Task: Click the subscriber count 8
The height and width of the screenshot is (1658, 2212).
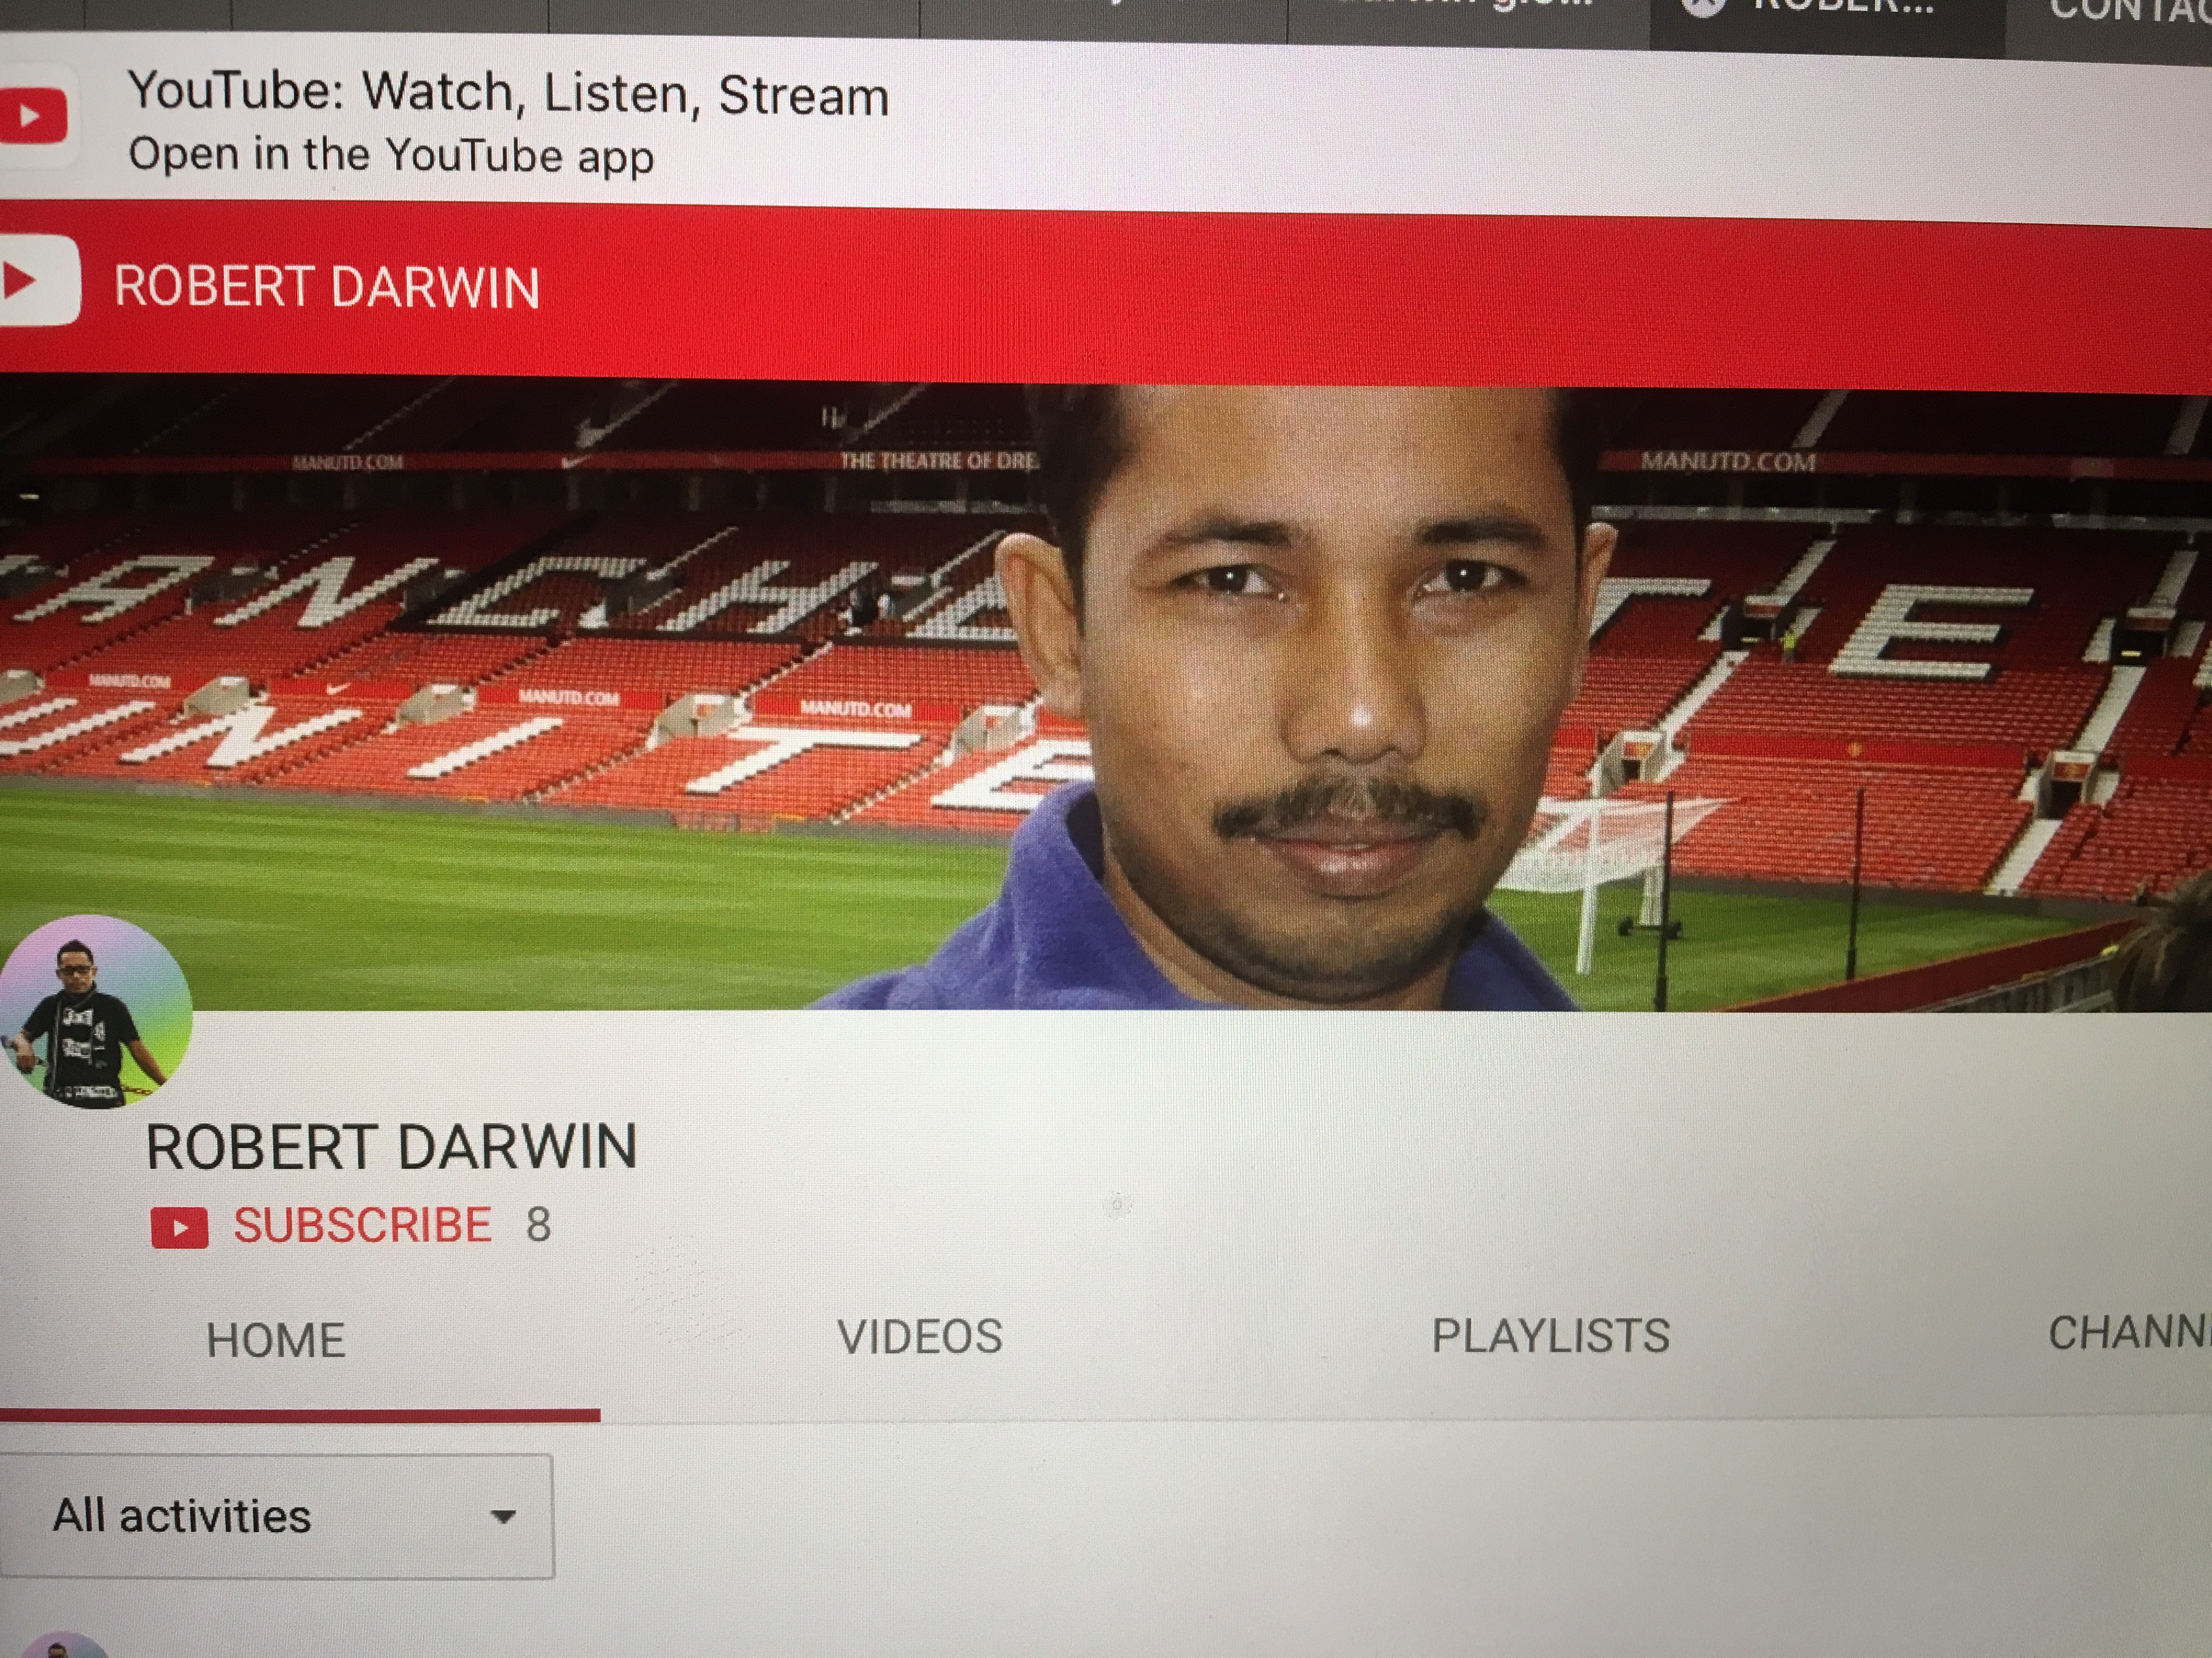Action: [538, 1225]
